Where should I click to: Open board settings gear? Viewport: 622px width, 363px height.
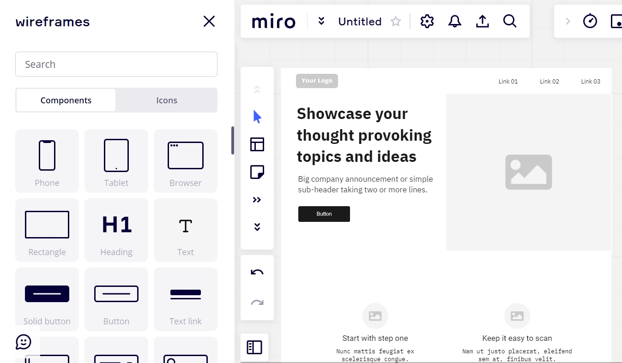point(427,21)
